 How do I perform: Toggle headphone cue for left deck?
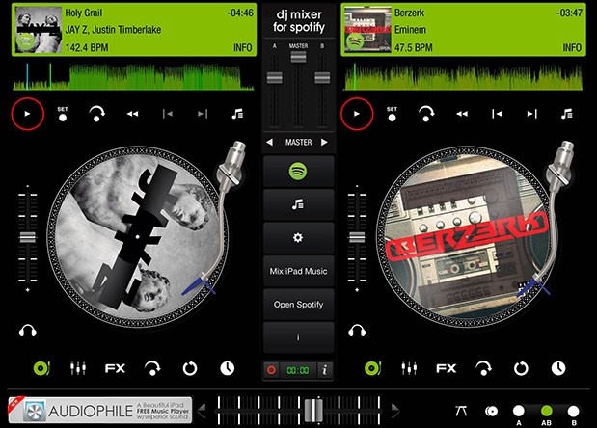pyautogui.click(x=28, y=331)
